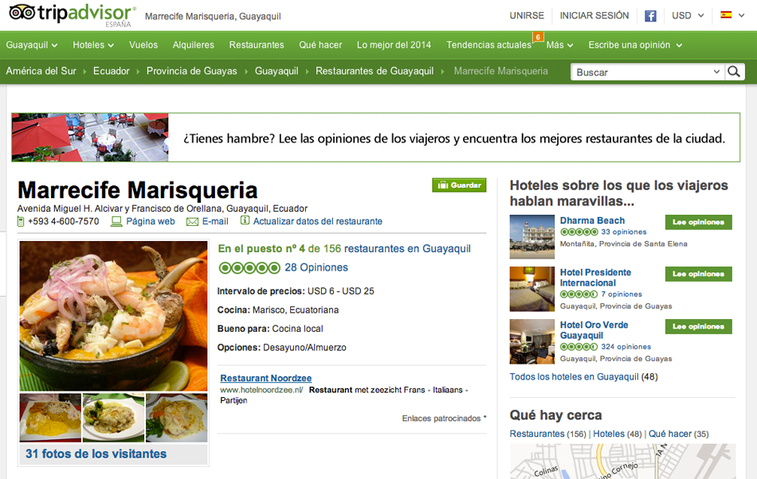The height and width of the screenshot is (479, 757).
Task: Click Restaurantes (156) under Qué hay cerca
Action: pyautogui.click(x=547, y=434)
